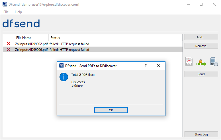The height and width of the screenshot is (140, 221).
Task: Click the Send button
Action: (x=201, y=74)
